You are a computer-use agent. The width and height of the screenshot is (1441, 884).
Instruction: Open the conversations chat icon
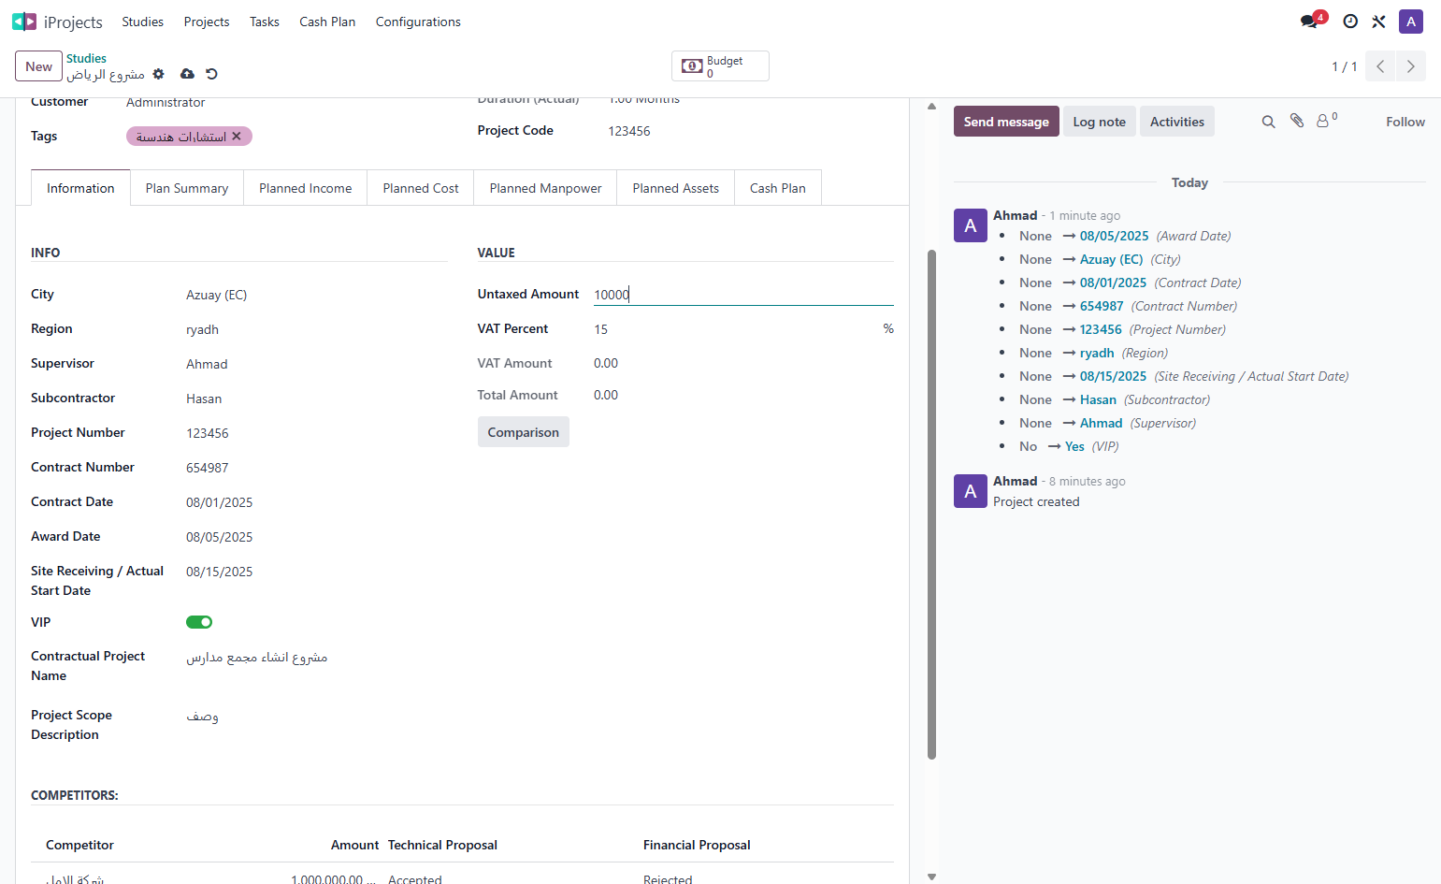point(1309,22)
